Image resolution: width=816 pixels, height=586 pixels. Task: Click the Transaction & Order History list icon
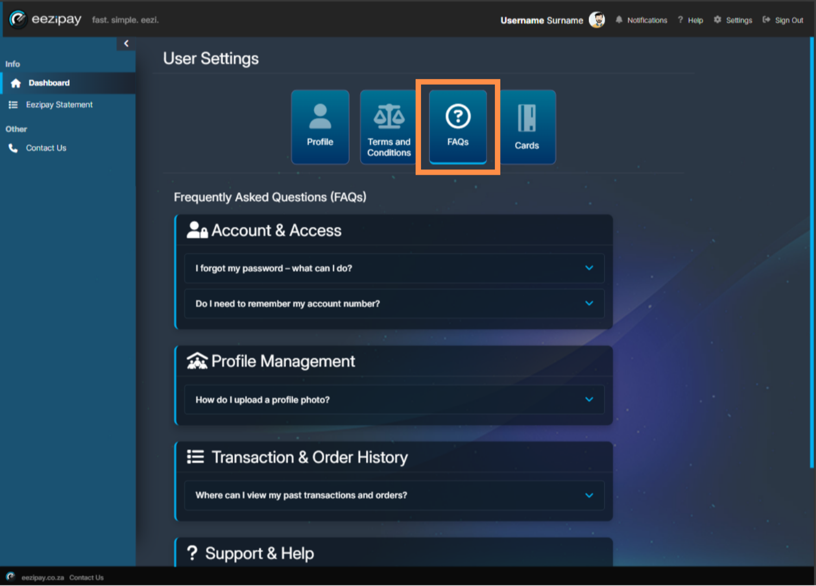click(x=196, y=457)
